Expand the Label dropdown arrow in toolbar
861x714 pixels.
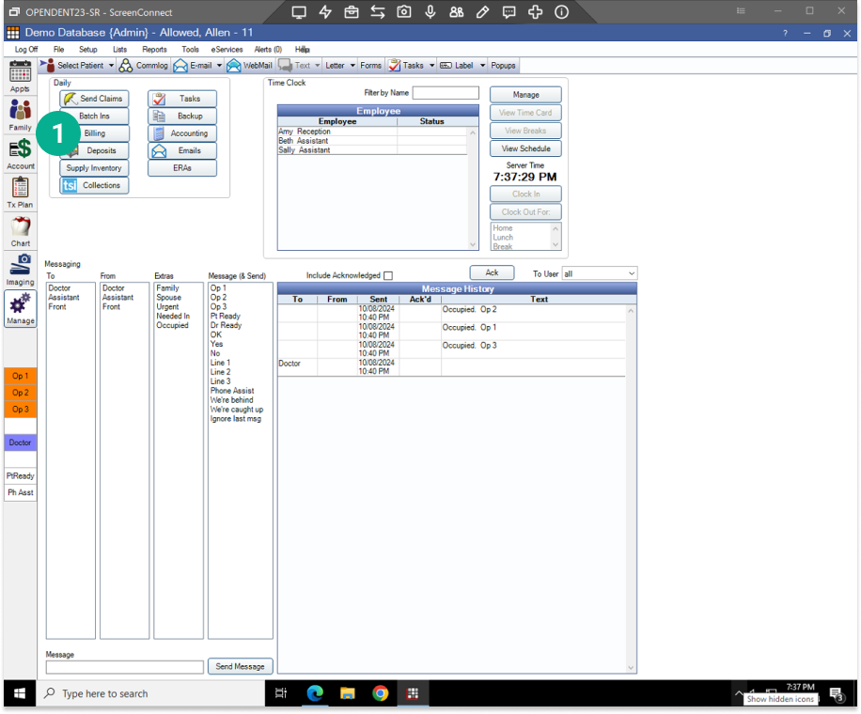[x=483, y=66]
